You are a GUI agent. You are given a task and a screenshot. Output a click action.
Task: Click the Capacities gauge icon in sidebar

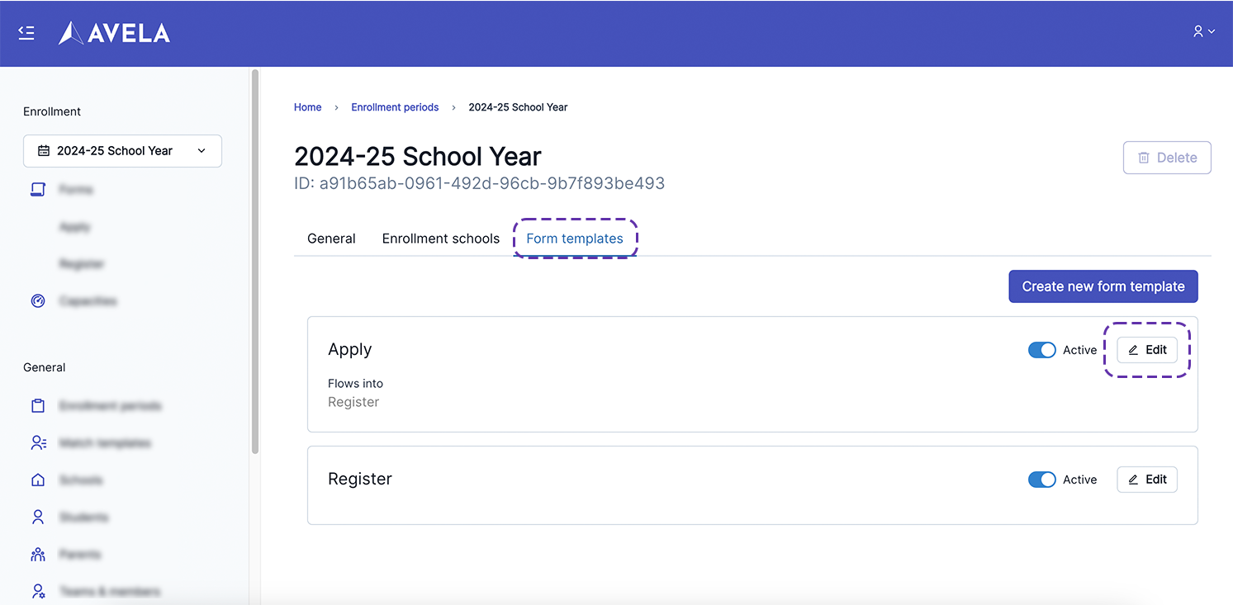click(x=38, y=301)
